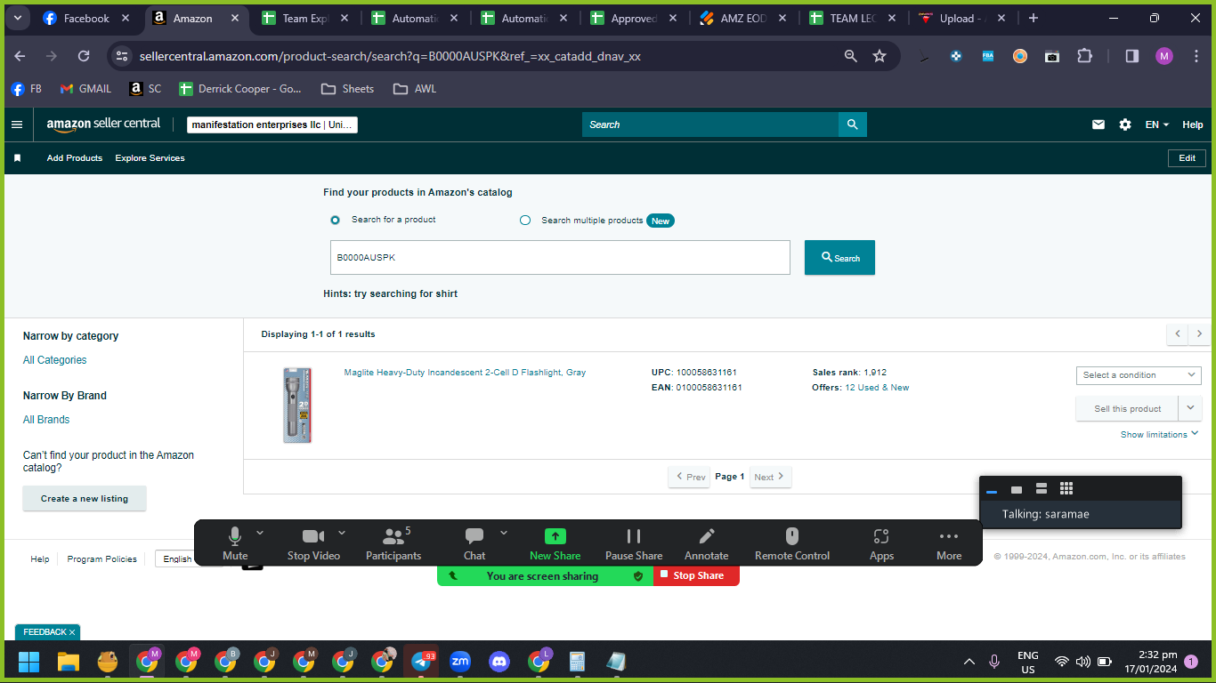Reload the current page
This screenshot has height=683, width=1216.
pyautogui.click(x=84, y=56)
